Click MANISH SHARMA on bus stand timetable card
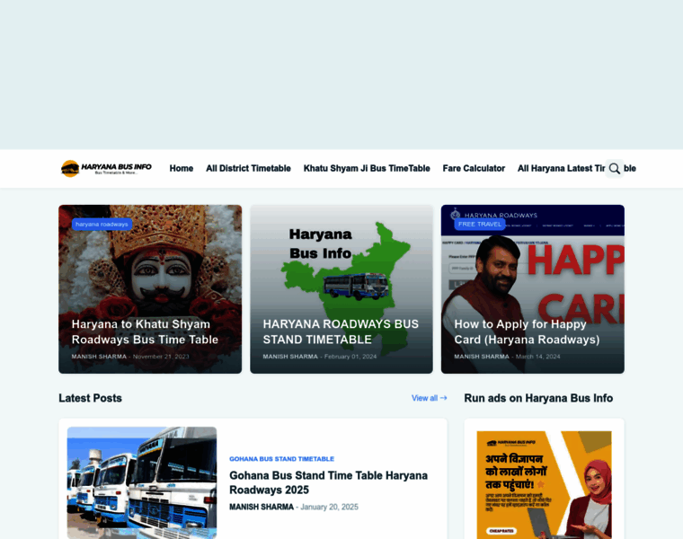 pos(290,357)
